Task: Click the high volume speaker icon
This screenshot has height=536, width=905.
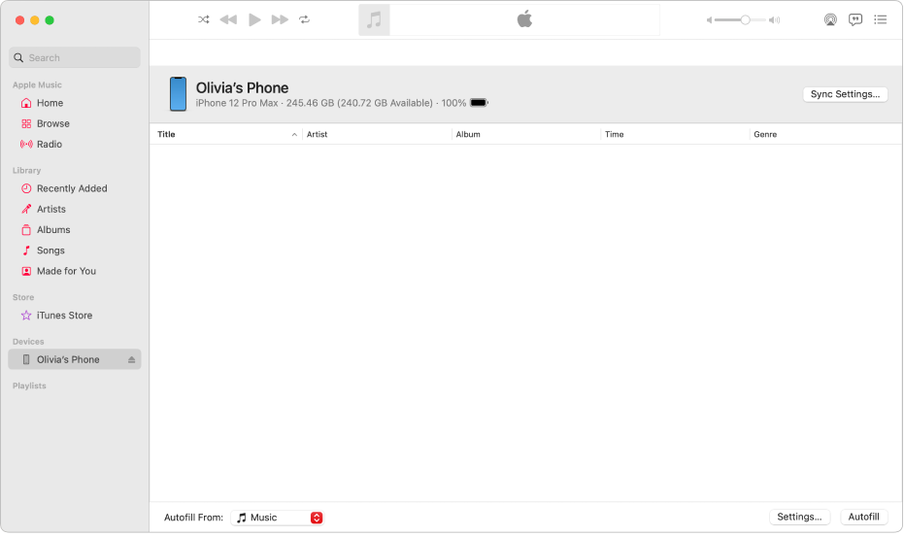Action: coord(775,20)
